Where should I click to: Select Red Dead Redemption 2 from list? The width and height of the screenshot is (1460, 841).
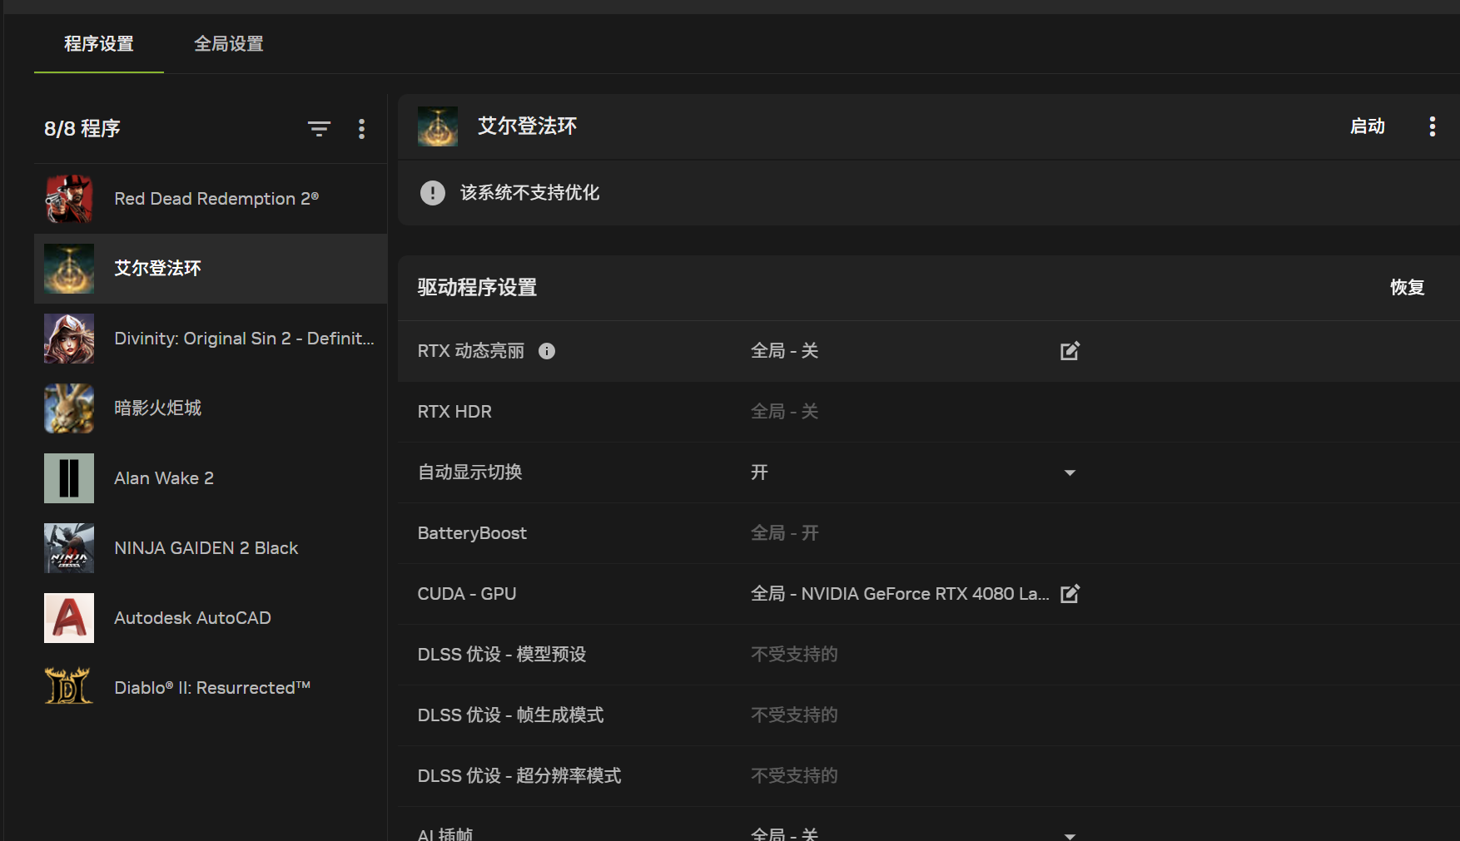pos(216,199)
